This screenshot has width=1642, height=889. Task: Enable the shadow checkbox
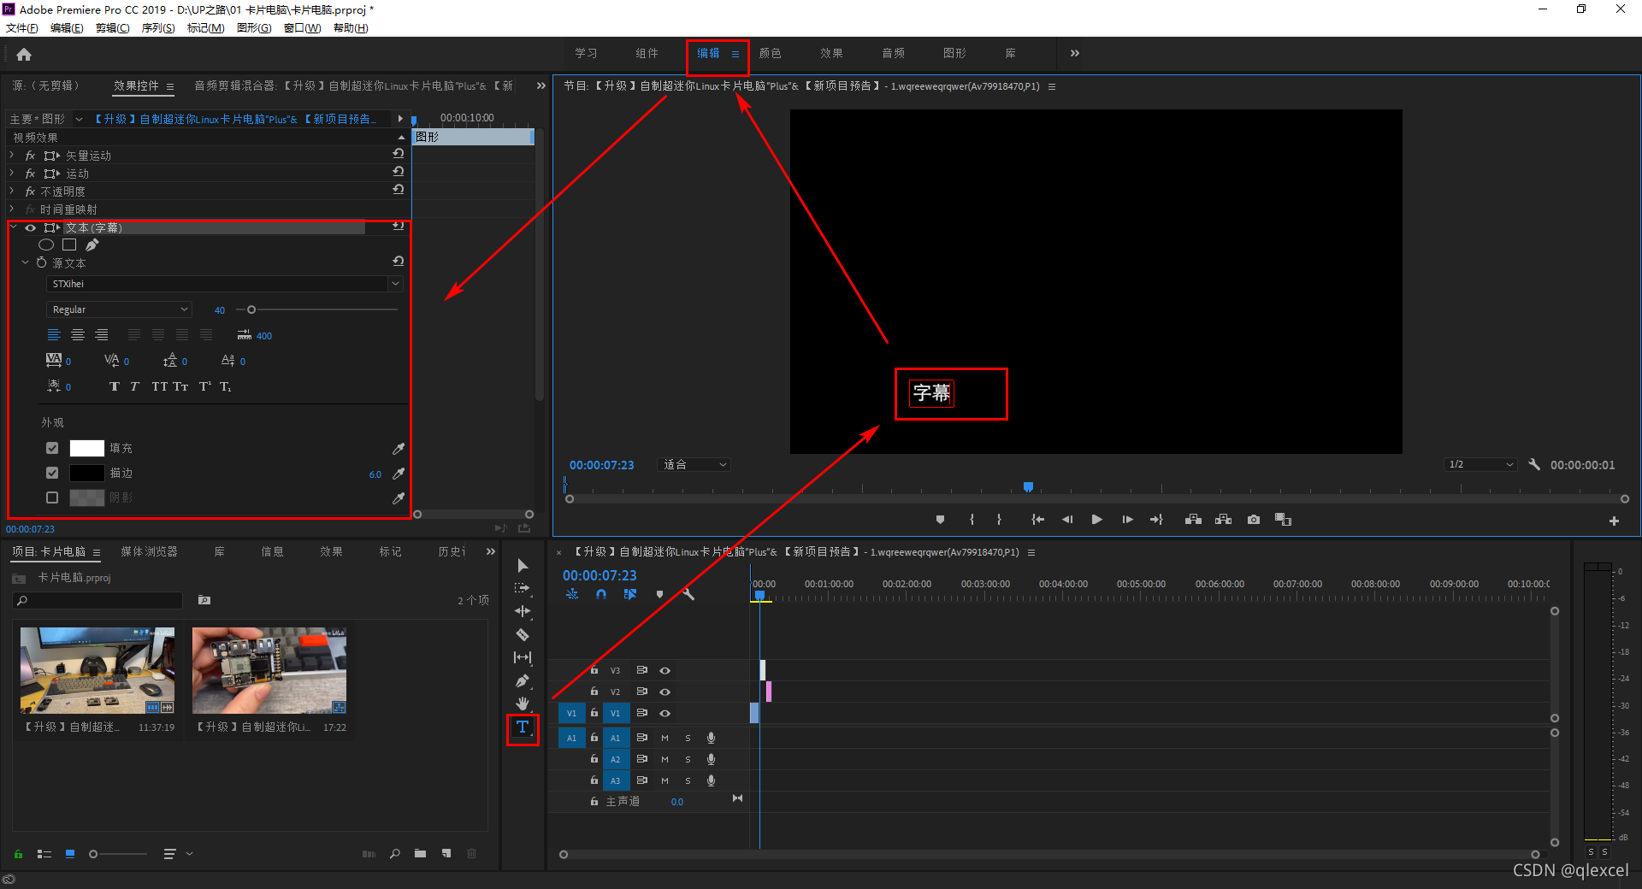pos(52,497)
